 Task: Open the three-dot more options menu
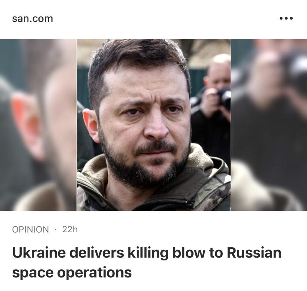286,18
